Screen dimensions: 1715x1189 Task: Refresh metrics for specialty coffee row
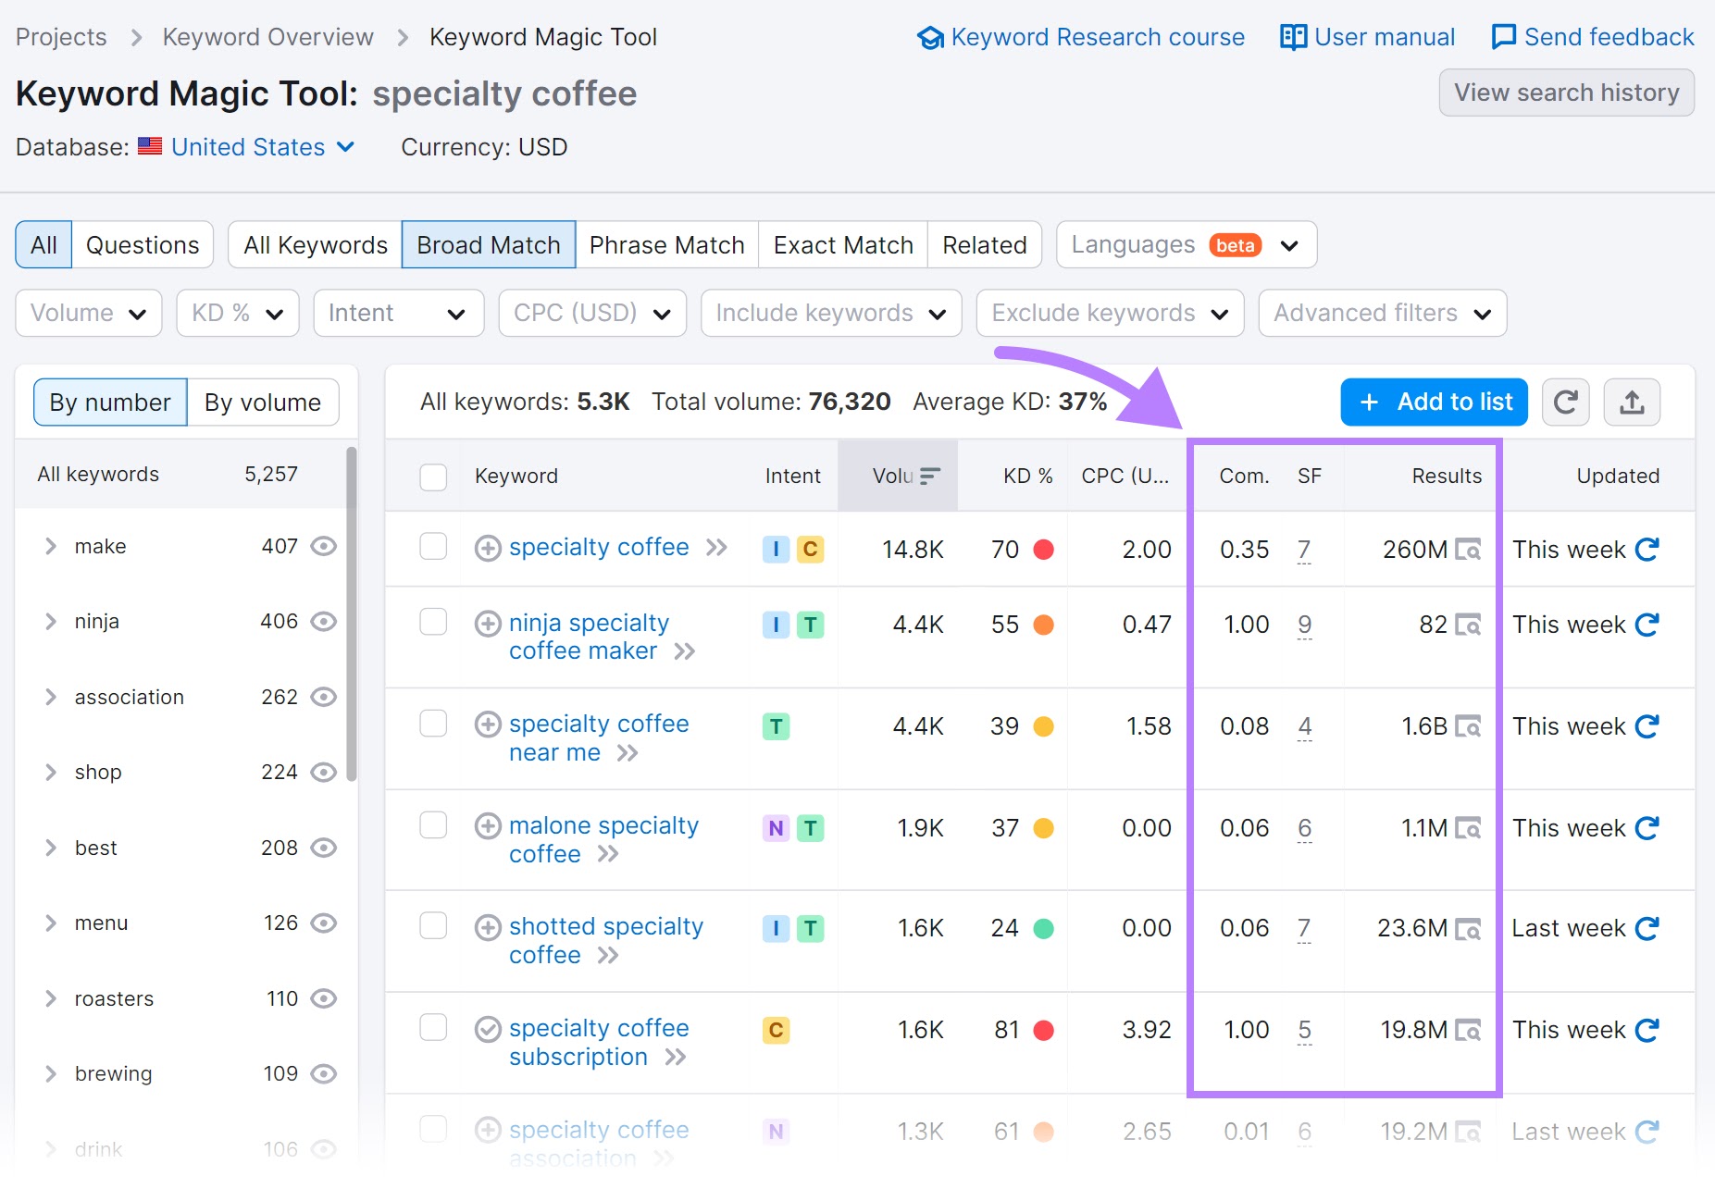[x=1647, y=550]
